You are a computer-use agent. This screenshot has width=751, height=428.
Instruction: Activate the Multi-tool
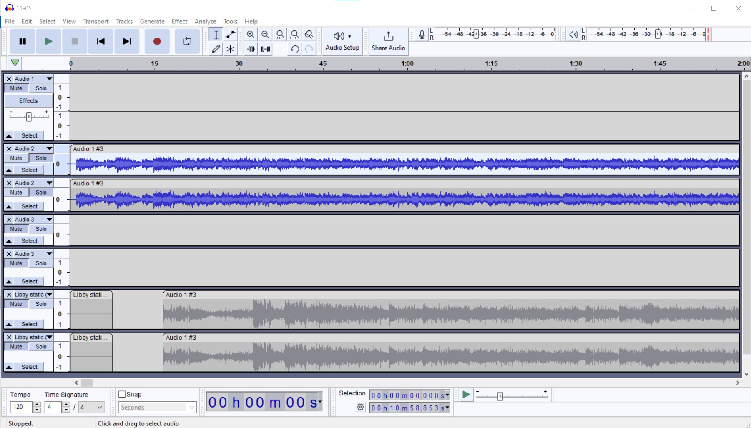point(230,49)
